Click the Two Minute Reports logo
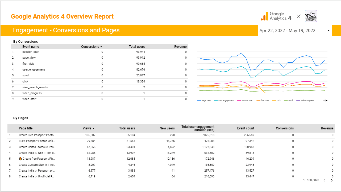The height and width of the screenshot is (192, 341). pyautogui.click(x=311, y=16)
